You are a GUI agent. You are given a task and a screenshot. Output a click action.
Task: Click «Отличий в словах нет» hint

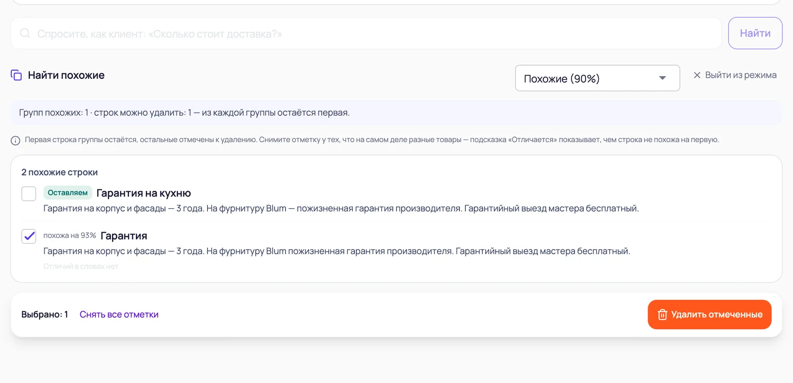(81, 267)
